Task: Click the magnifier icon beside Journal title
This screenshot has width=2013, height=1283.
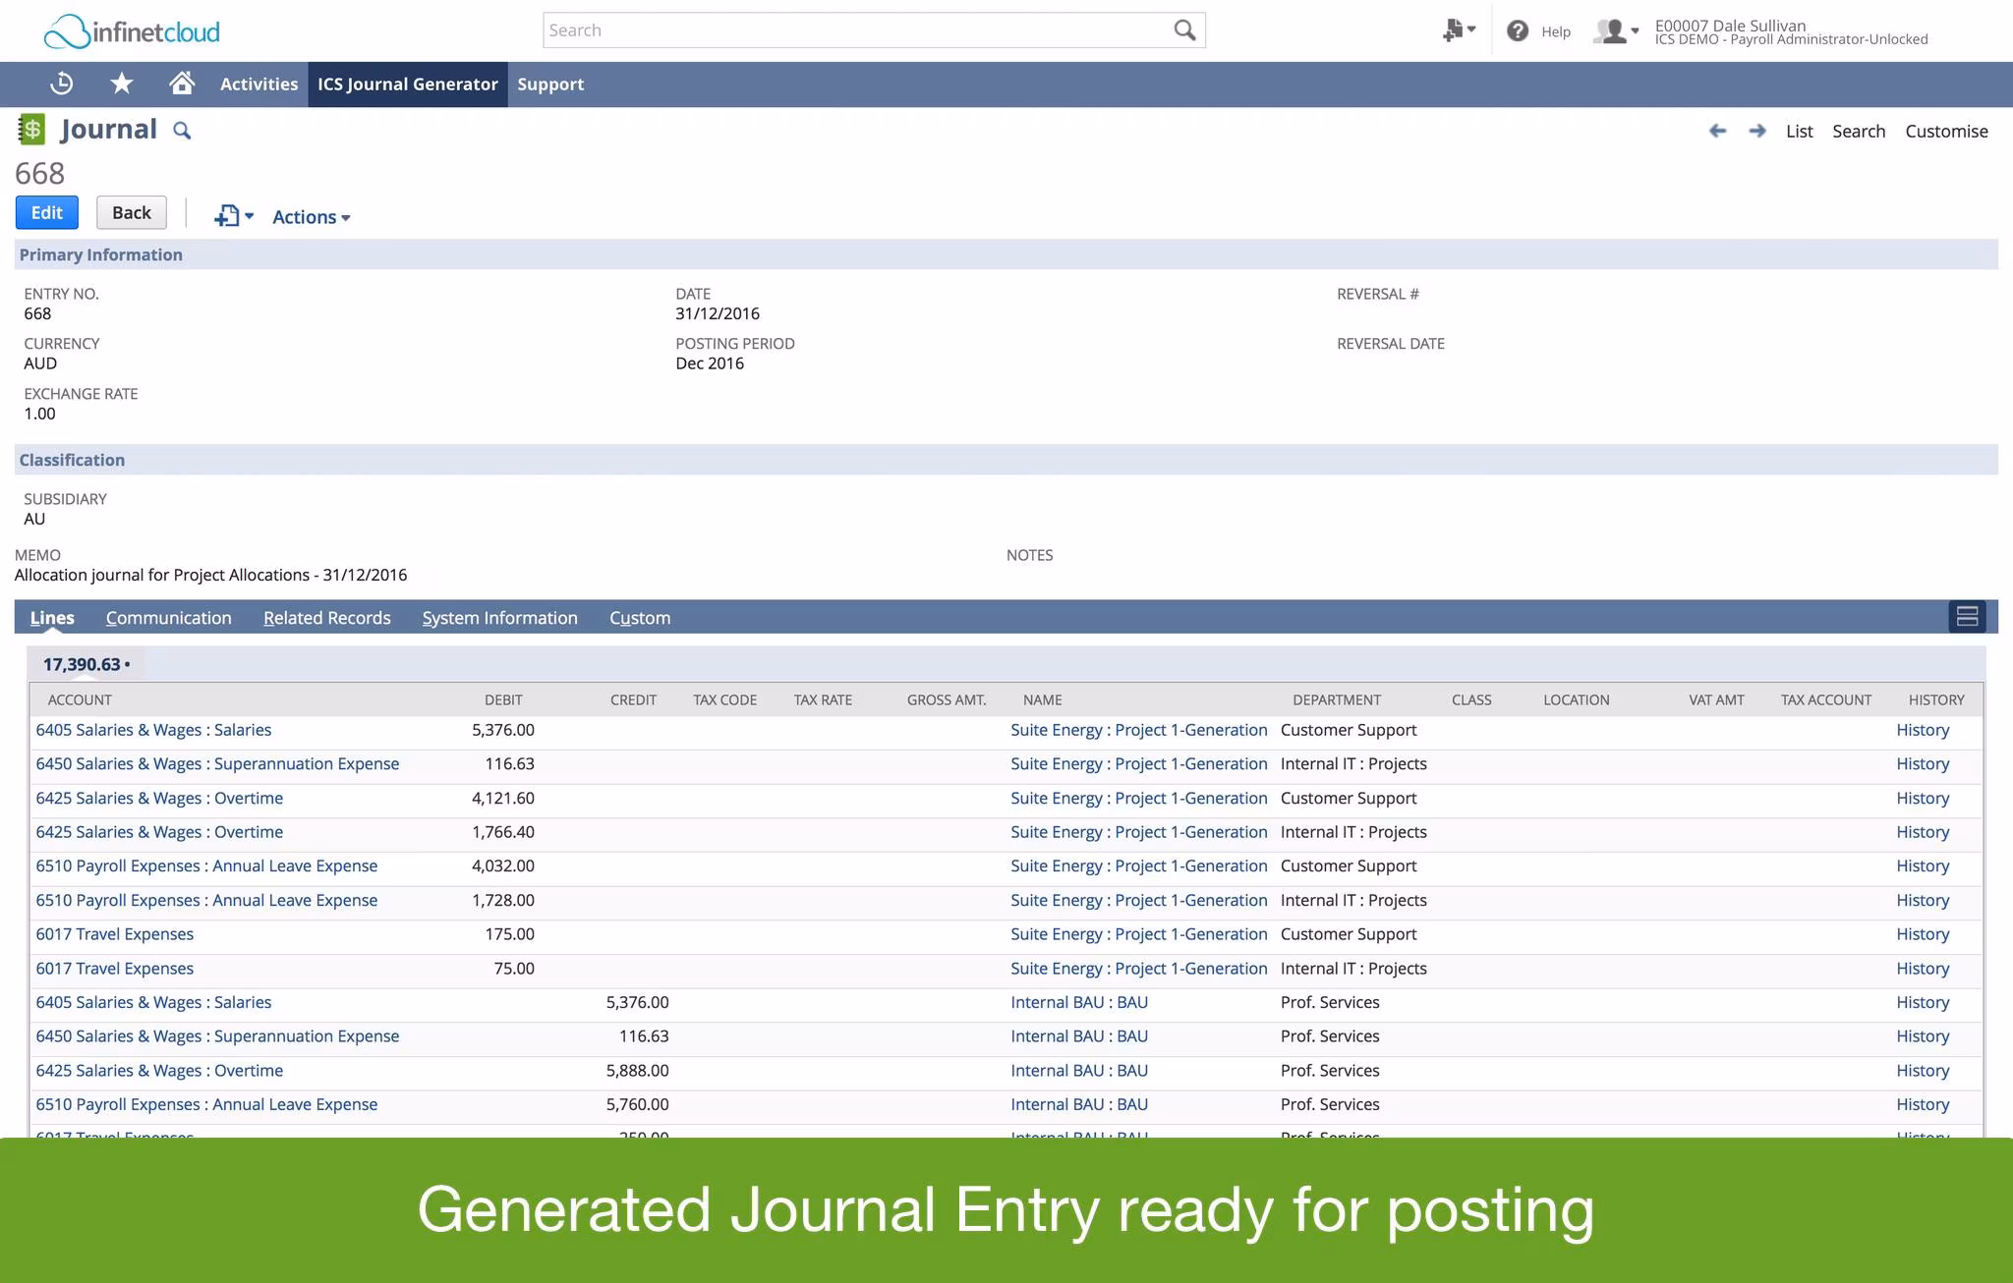Action: [x=182, y=131]
